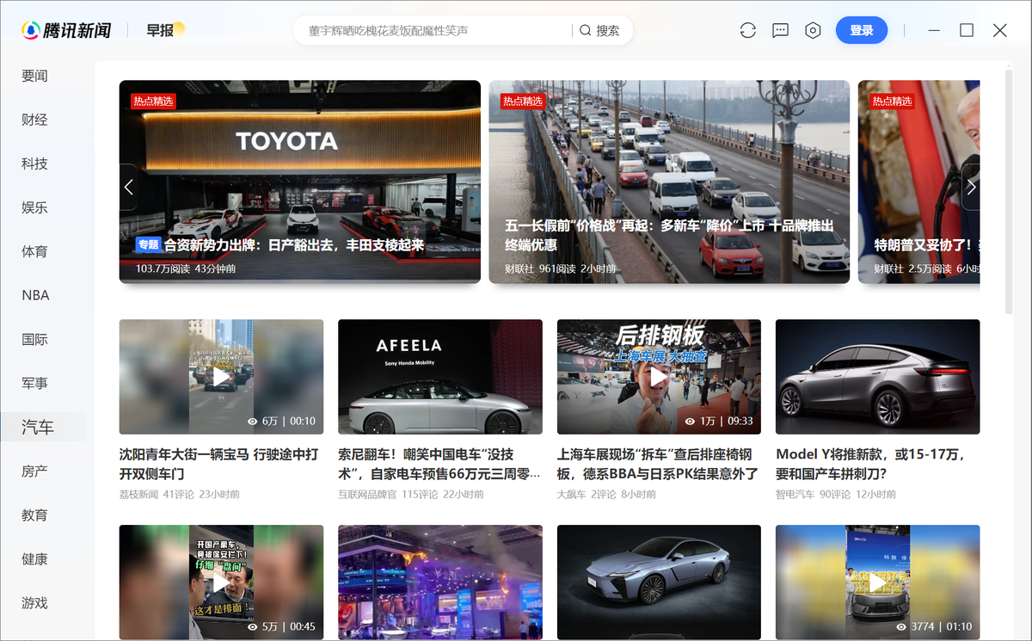Image resolution: width=1032 pixels, height=641 pixels.
Task: Go to the 娱乐 category
Action: [34, 207]
